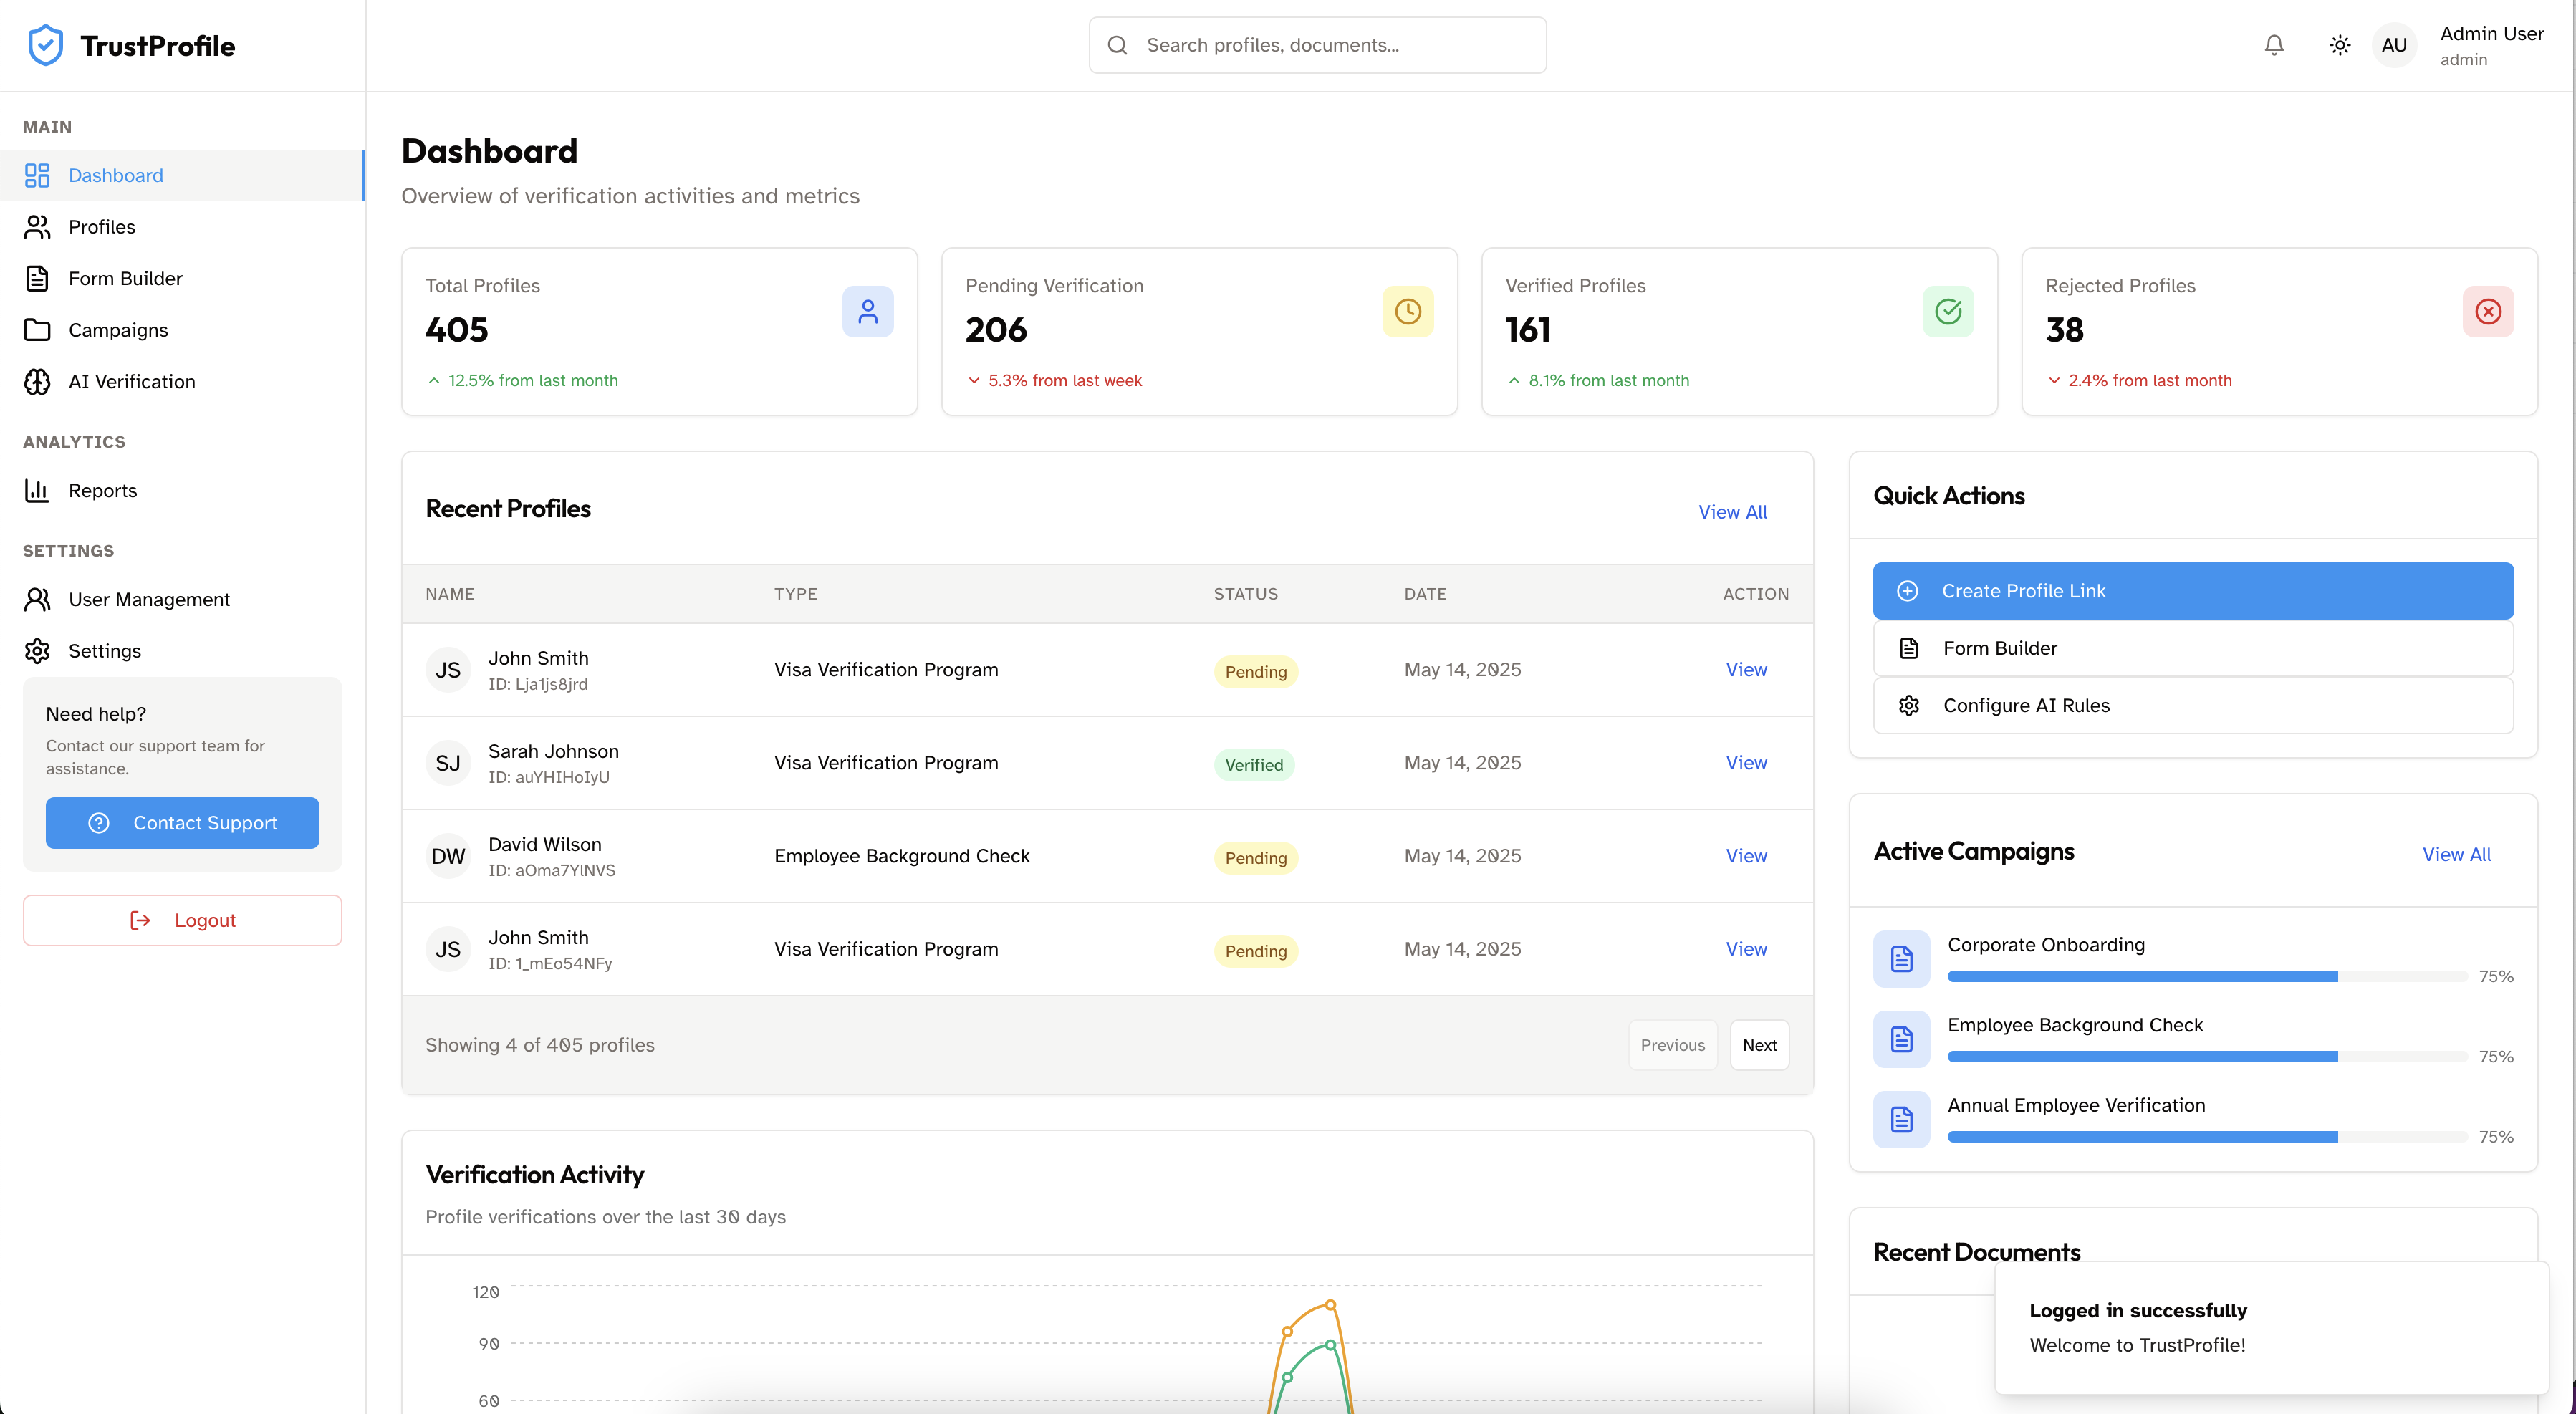
Task: Click Form Builder quick action
Action: click(x=2193, y=648)
